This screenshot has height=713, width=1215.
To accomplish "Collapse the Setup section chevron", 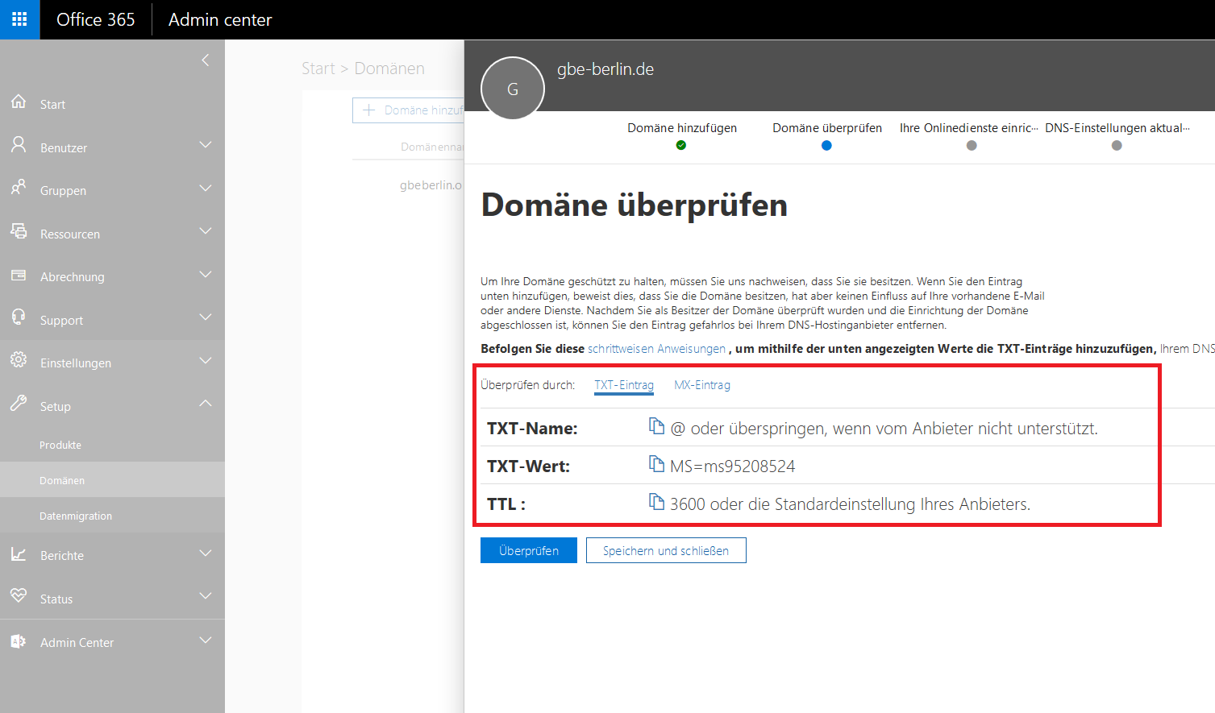I will [x=206, y=404].
